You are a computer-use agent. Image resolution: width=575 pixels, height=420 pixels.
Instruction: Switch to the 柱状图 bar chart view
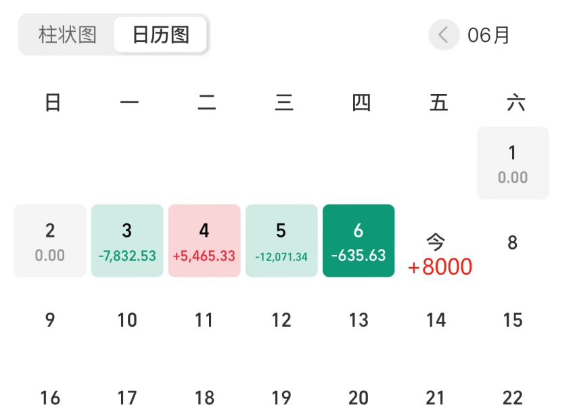(x=68, y=34)
